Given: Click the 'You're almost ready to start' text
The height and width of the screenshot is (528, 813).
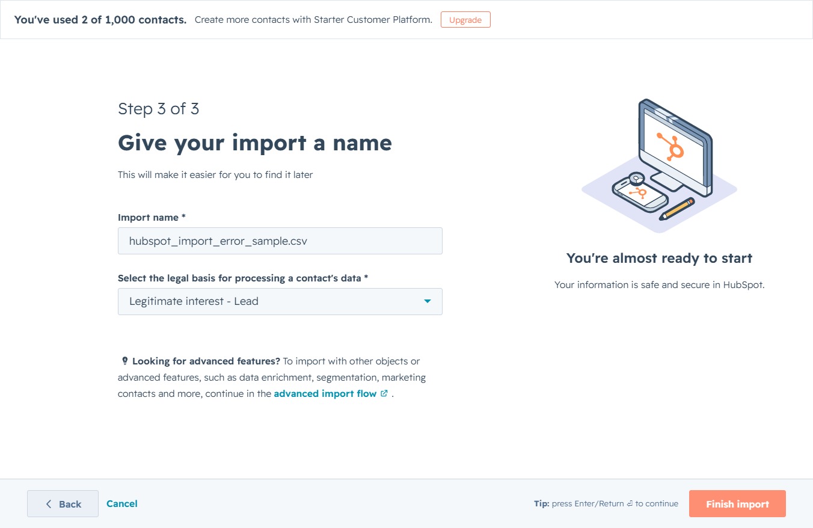Looking at the screenshot, I should point(659,258).
